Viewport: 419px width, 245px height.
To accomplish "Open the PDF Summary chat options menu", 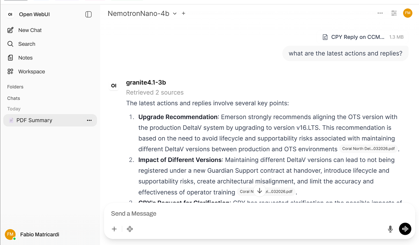I will coord(89,120).
